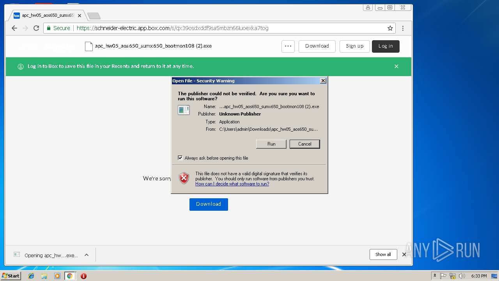Image resolution: width=499 pixels, height=281 pixels.
Task: Open the Box more options ellipsis button
Action: point(288,46)
